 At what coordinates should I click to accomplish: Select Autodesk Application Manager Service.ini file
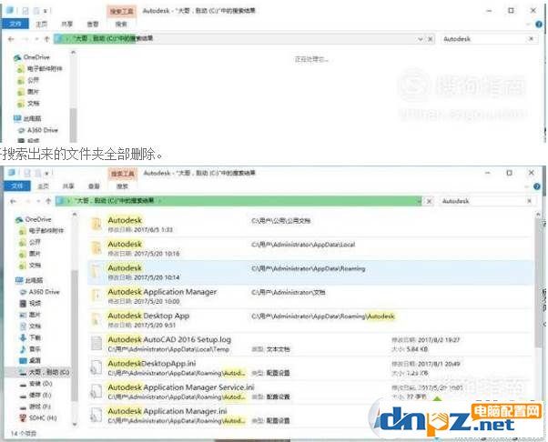coord(310,391)
